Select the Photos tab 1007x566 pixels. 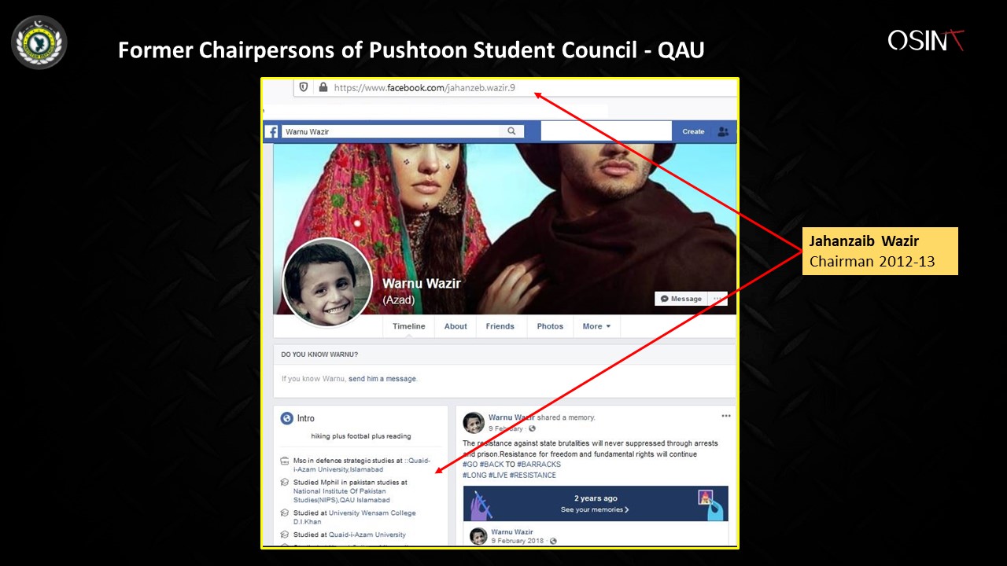[550, 326]
